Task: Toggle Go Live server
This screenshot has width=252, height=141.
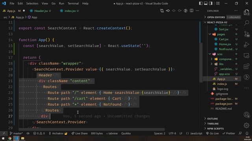Action: 213,133
